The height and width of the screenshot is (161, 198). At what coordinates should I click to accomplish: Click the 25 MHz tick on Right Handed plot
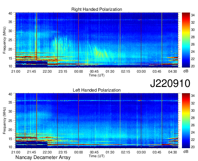10,40
